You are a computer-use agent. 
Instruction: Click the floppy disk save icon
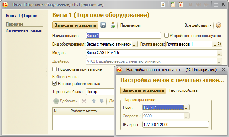103,25
